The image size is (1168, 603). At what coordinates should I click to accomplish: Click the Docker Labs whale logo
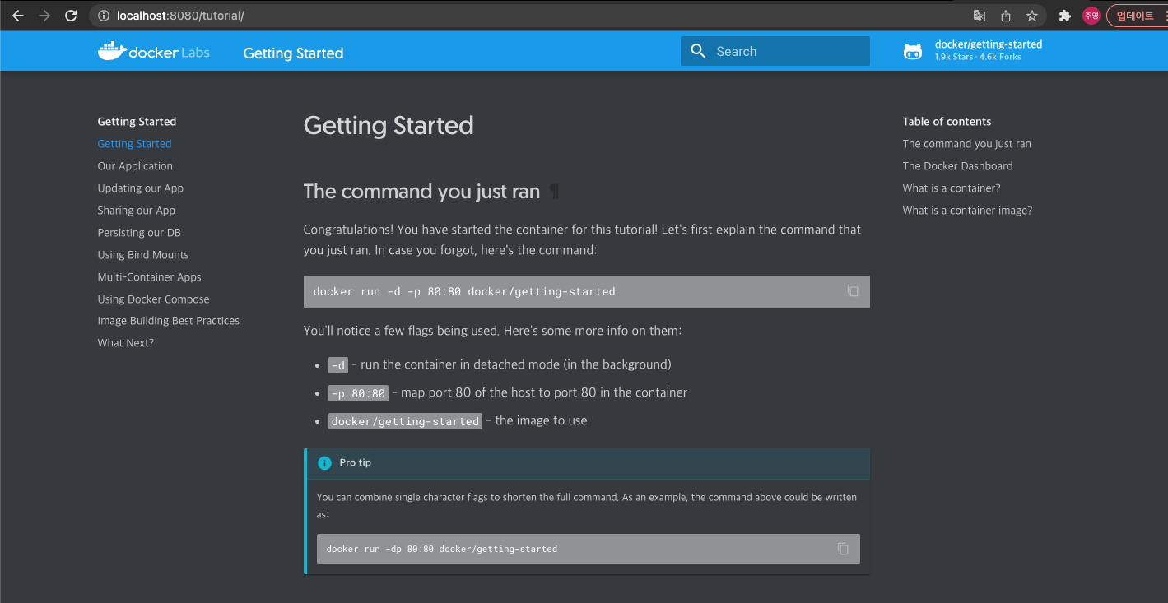point(153,51)
